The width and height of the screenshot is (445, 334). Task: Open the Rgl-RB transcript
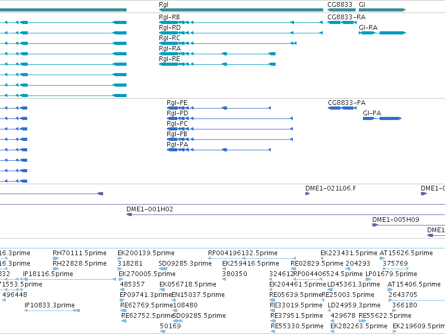coord(241,22)
